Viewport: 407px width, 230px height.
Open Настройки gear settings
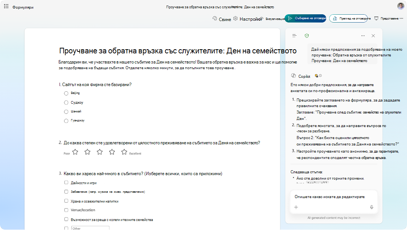236,19
